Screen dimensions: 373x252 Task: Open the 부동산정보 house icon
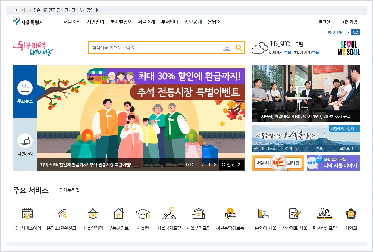[x=118, y=214]
